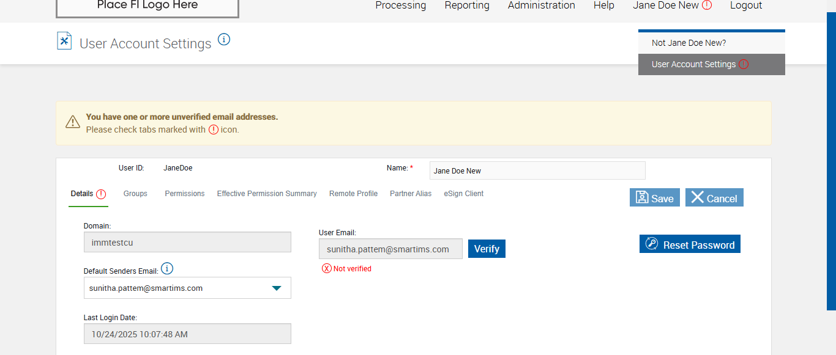This screenshot has width=836, height=355.
Task: Click the alert icon in User Account Settings menu item
Action: (744, 64)
